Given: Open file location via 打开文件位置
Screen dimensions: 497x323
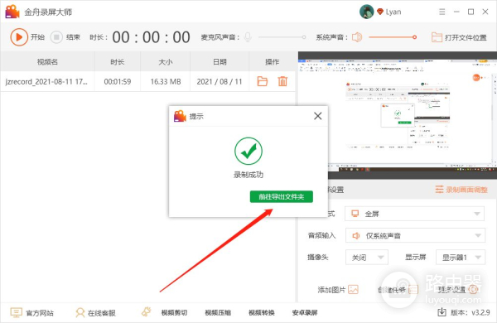Looking at the screenshot, I should point(459,37).
